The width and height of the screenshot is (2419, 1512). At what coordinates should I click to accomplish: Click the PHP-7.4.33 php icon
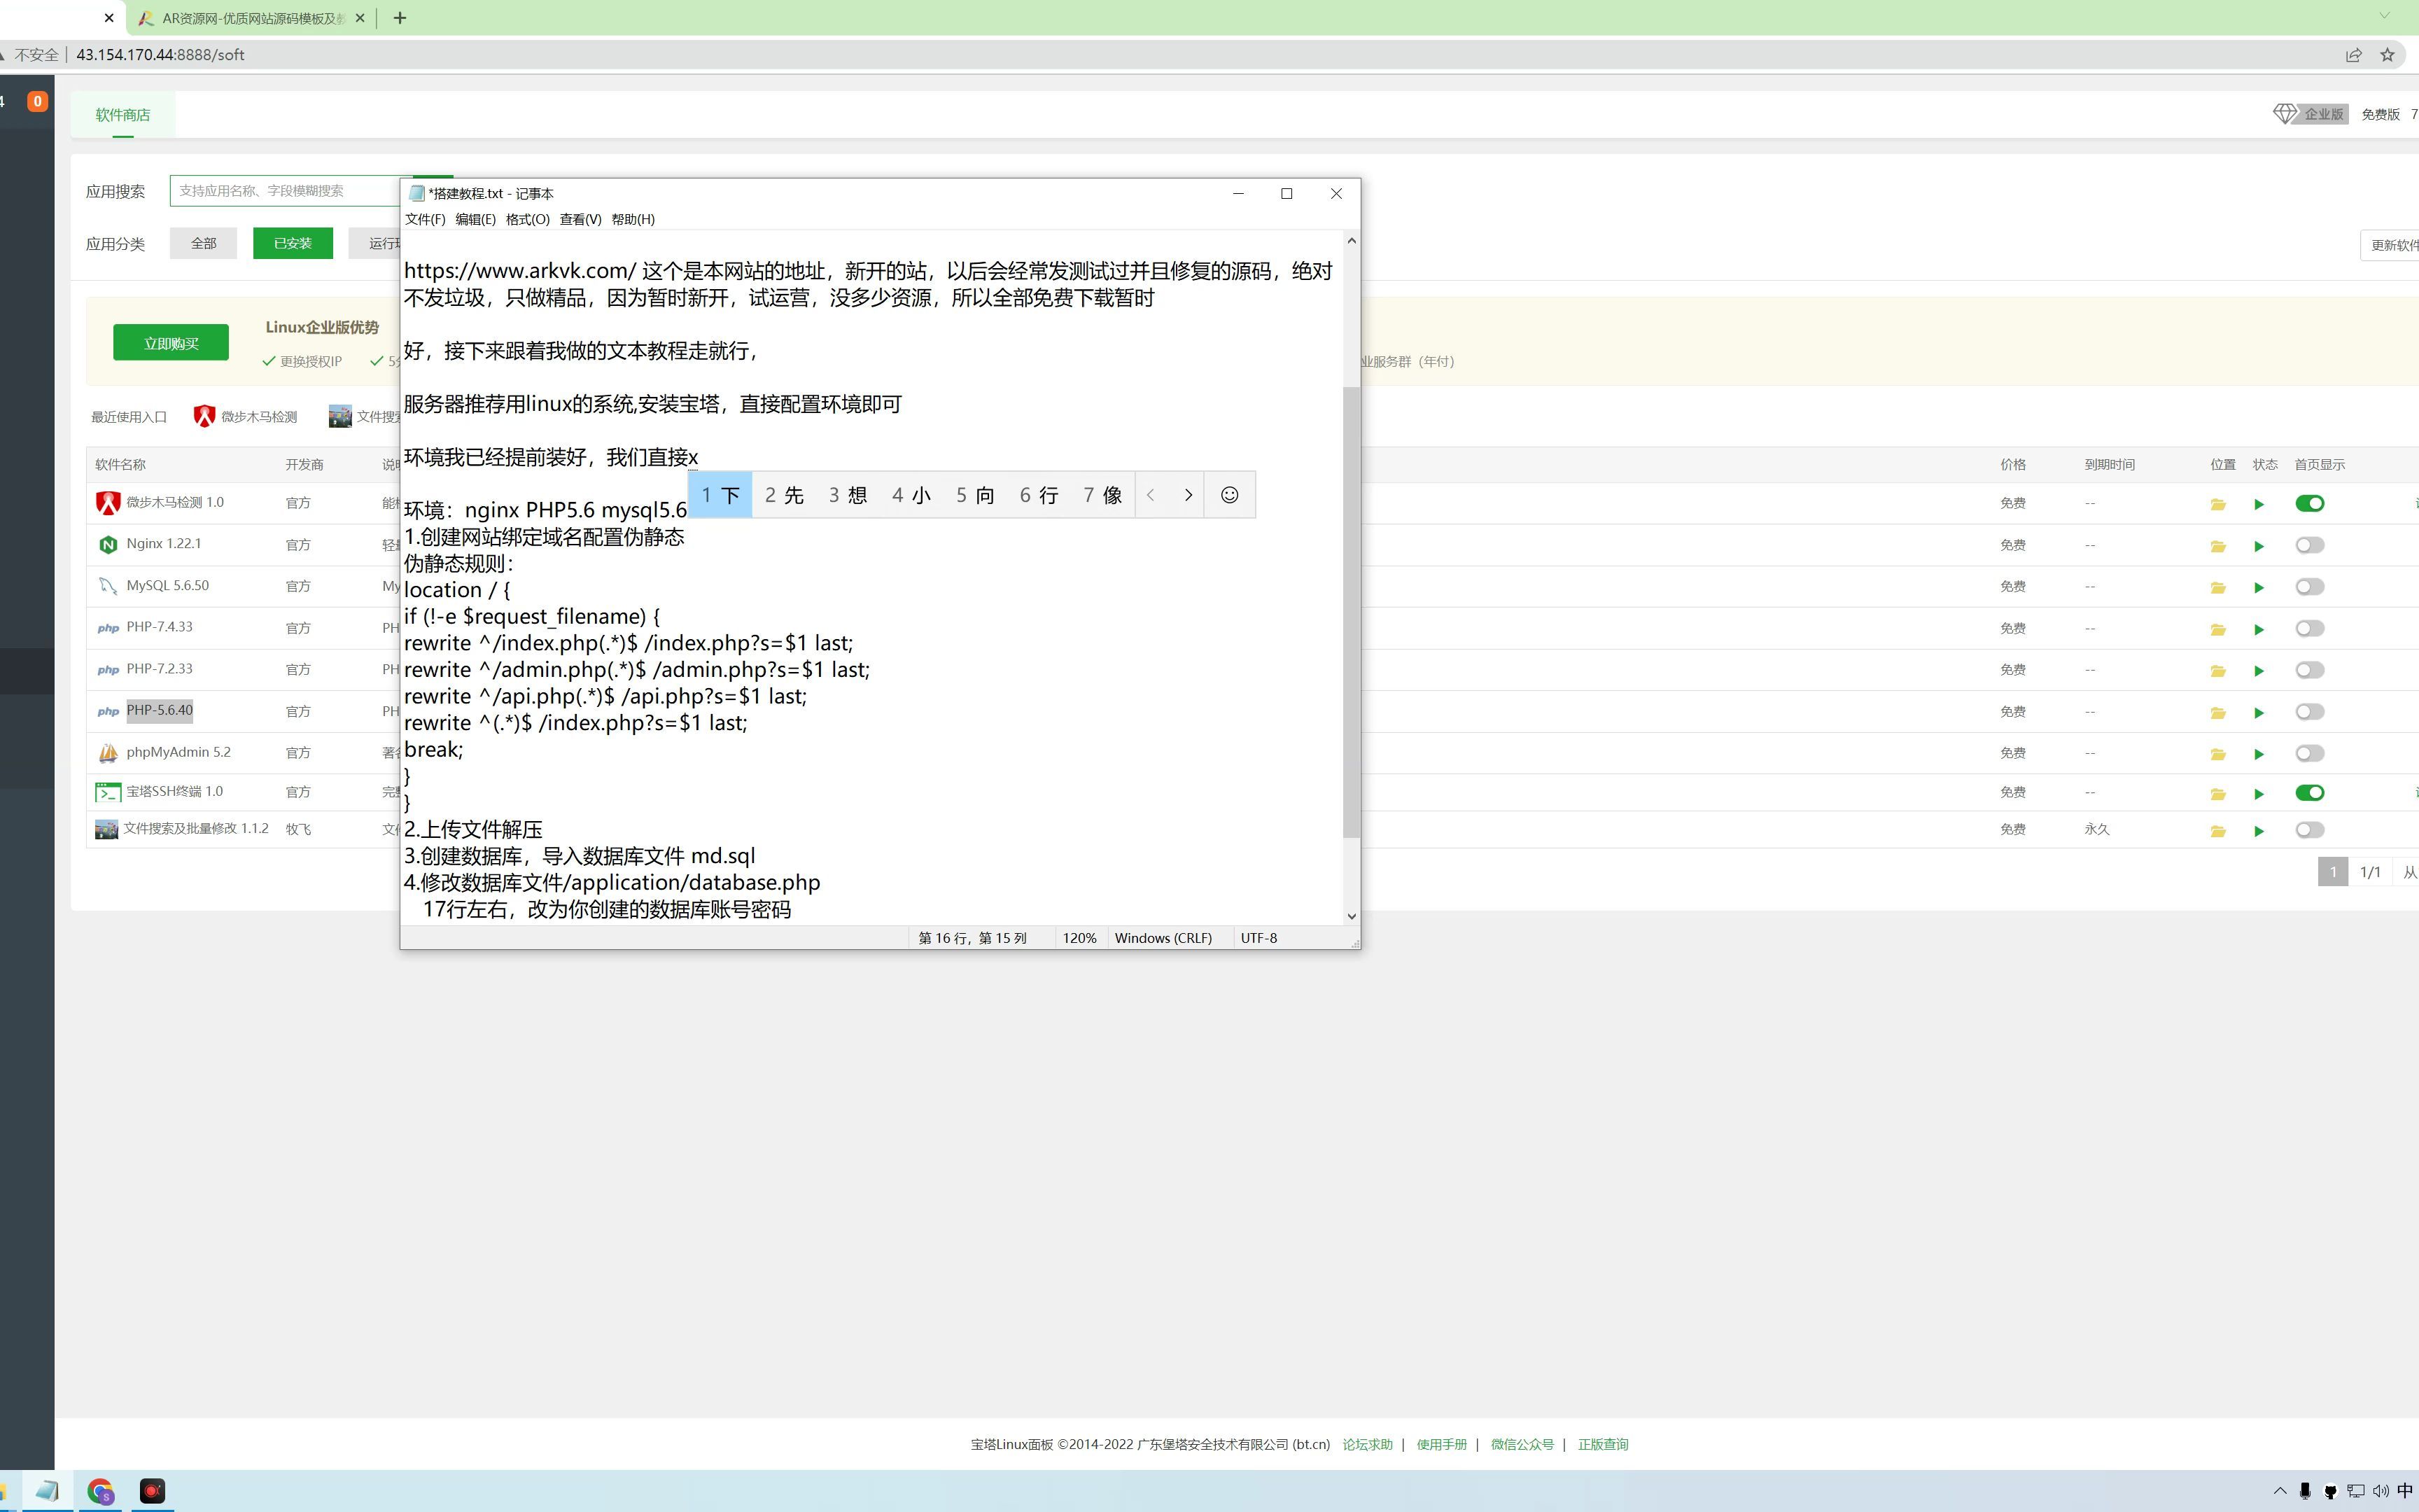[108, 628]
